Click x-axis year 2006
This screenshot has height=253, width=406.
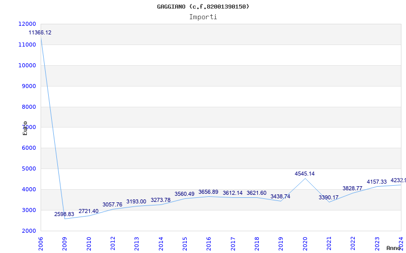[x=41, y=244]
